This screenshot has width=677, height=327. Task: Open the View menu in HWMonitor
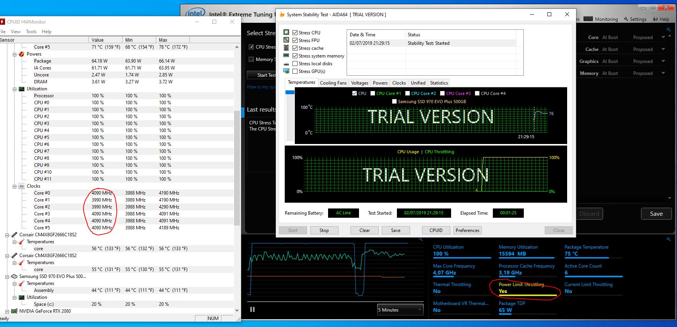[15, 32]
